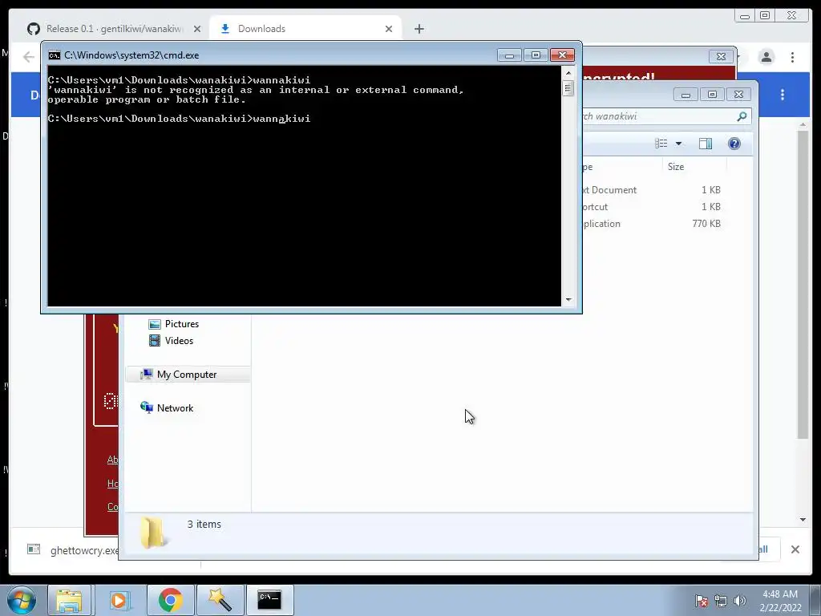
Task: Select Videos in the Explorer navigation pane
Action: (x=179, y=340)
